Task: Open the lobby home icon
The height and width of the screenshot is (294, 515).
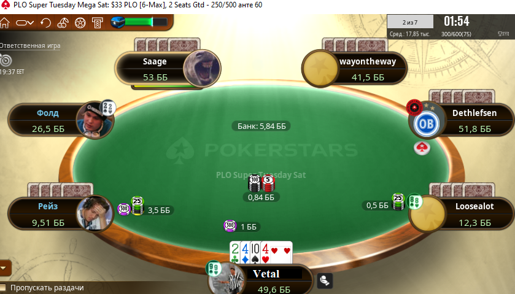Action: click(4, 23)
